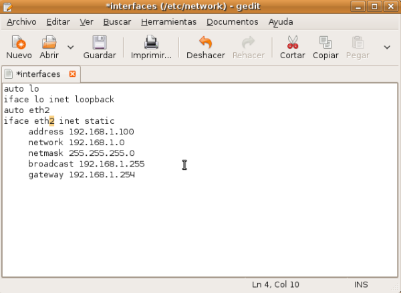Select the *interfaces document tab

tap(37, 74)
